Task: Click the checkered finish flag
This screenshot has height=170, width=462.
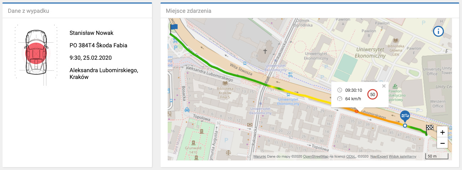Action: (x=429, y=129)
